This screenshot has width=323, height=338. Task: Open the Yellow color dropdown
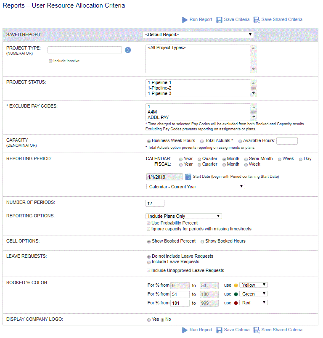[254, 285]
